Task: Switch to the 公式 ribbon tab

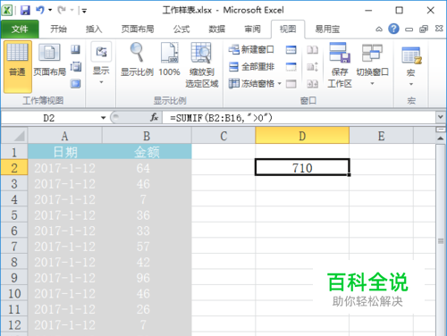Action: pyautogui.click(x=181, y=29)
